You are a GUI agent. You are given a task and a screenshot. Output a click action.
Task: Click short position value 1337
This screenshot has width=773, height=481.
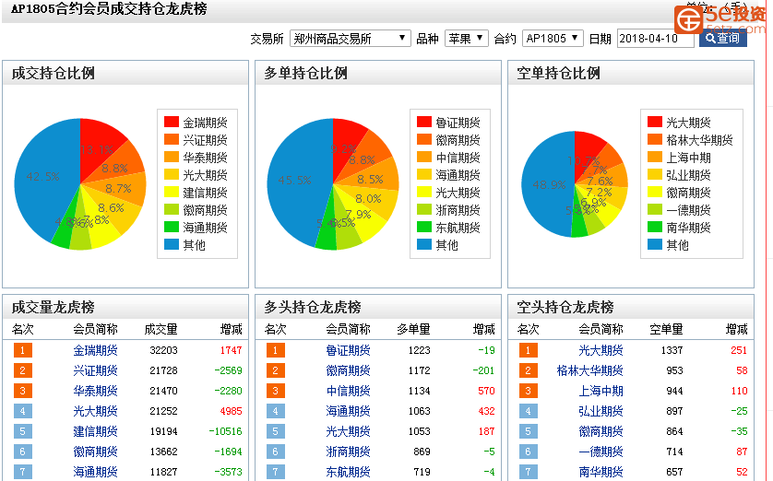click(x=672, y=350)
